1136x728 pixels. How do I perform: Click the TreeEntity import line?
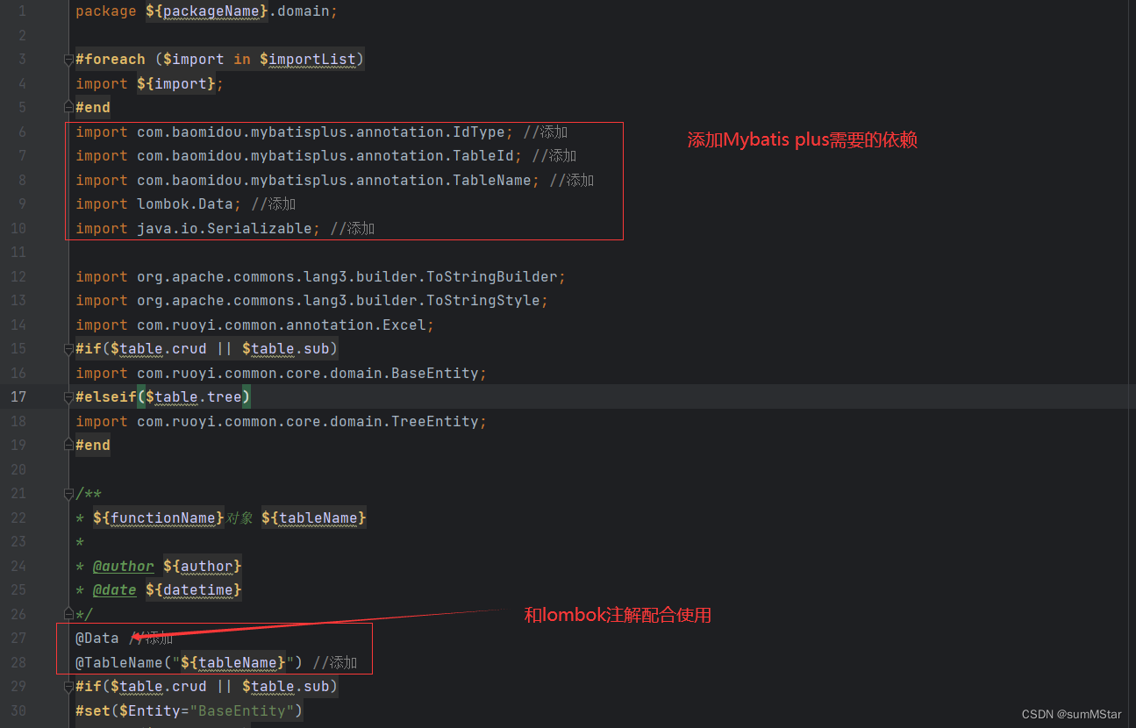(282, 421)
